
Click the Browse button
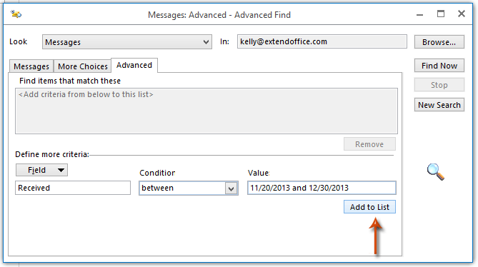click(439, 42)
